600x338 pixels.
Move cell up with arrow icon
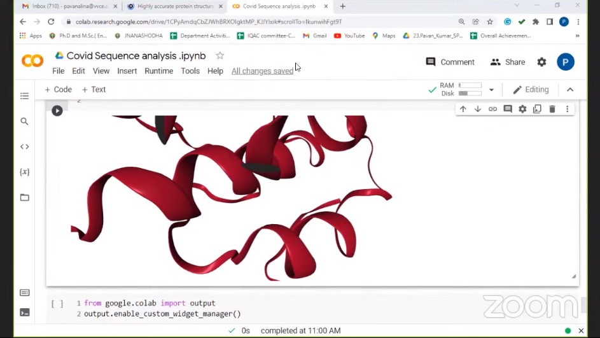[463, 109]
